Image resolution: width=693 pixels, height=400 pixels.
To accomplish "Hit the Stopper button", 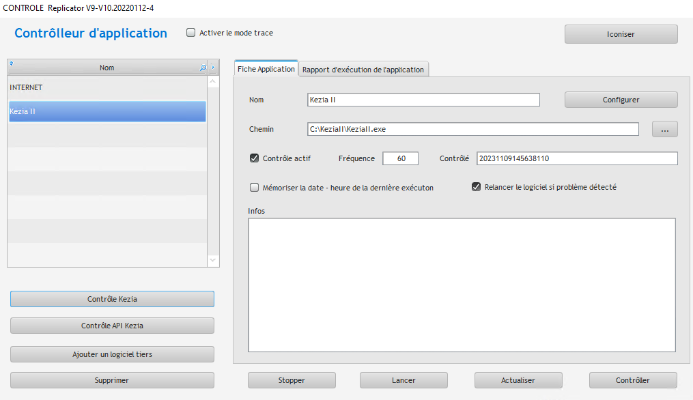I will click(292, 380).
